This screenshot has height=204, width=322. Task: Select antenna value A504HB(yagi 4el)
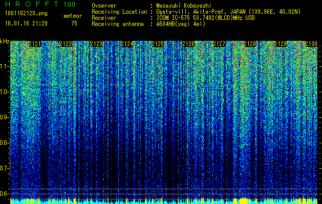coord(181,24)
